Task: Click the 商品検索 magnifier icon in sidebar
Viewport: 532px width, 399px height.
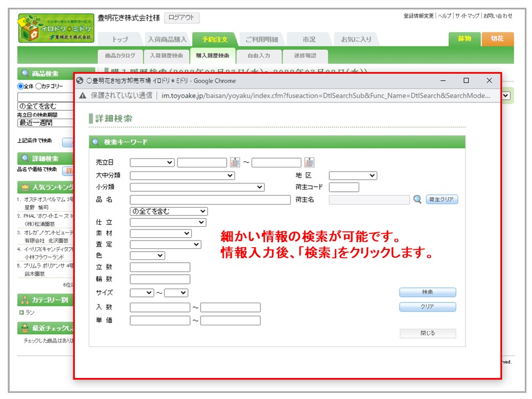Action: click(25, 74)
